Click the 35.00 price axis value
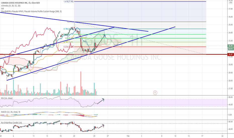 click(x=230, y=25)
